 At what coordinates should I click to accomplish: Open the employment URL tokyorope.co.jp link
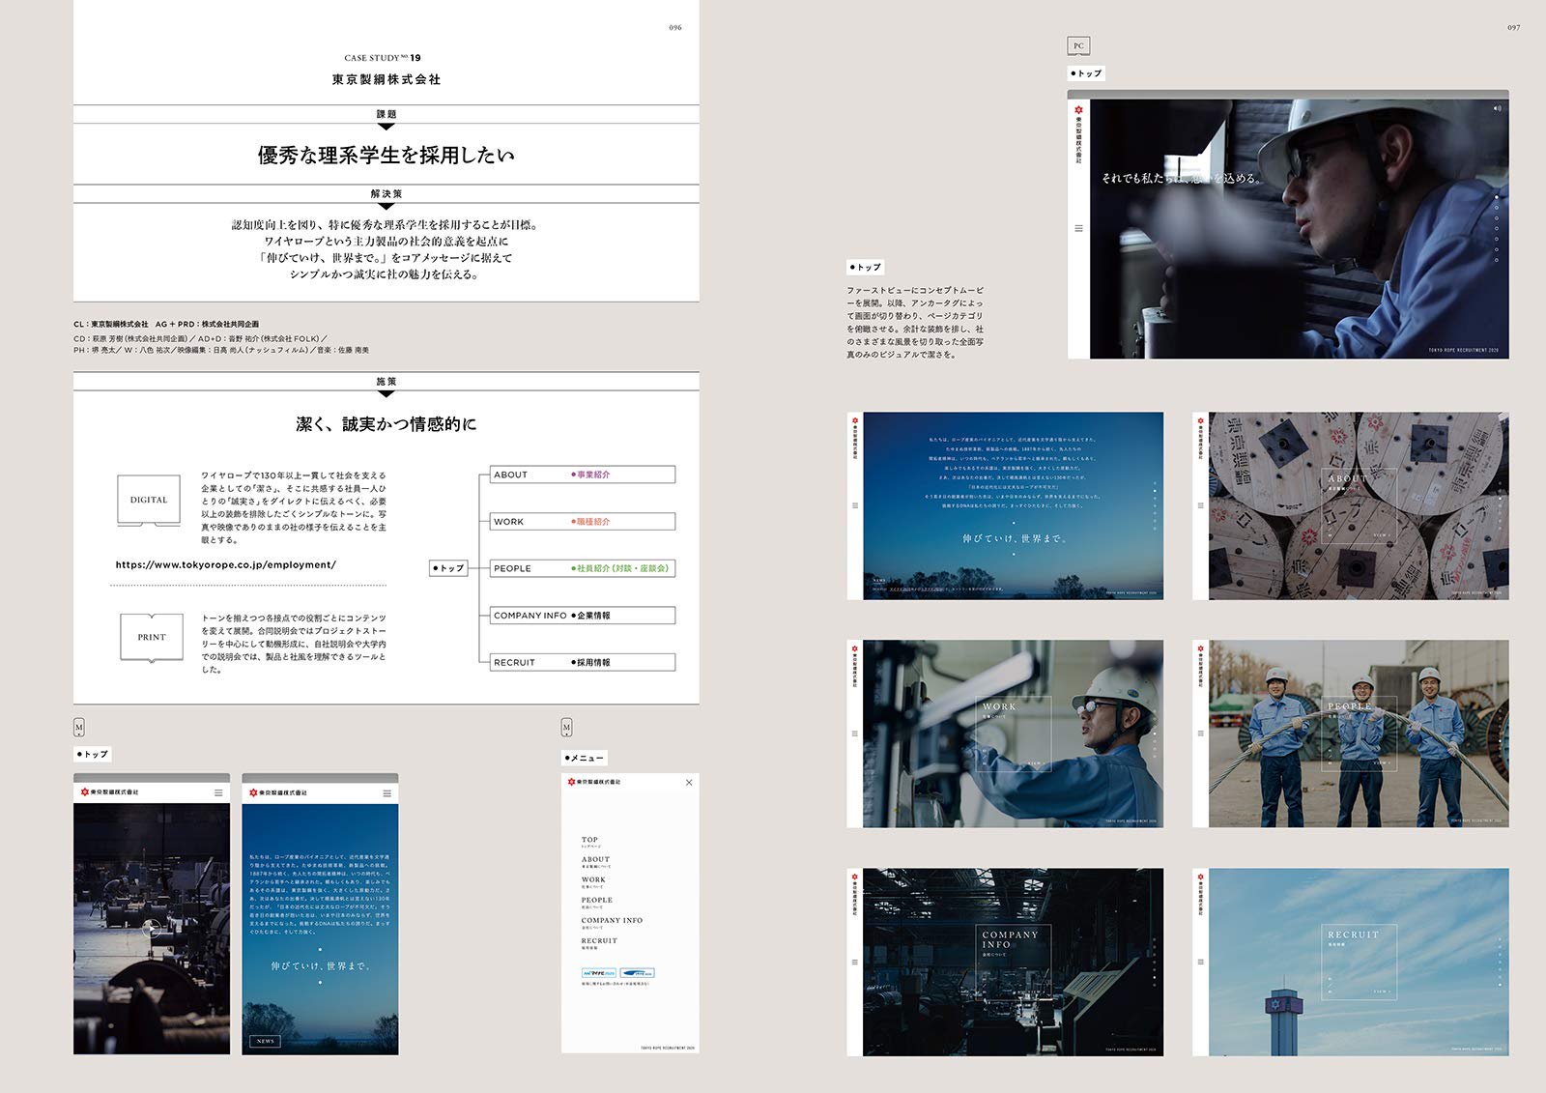coord(226,564)
